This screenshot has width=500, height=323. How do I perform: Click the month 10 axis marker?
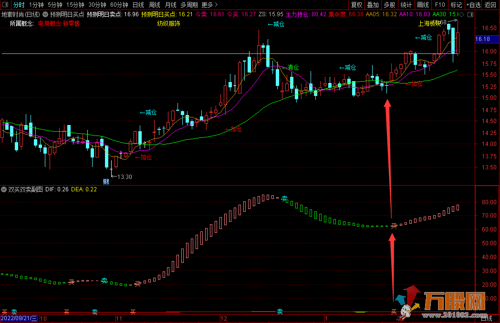(x=43, y=319)
